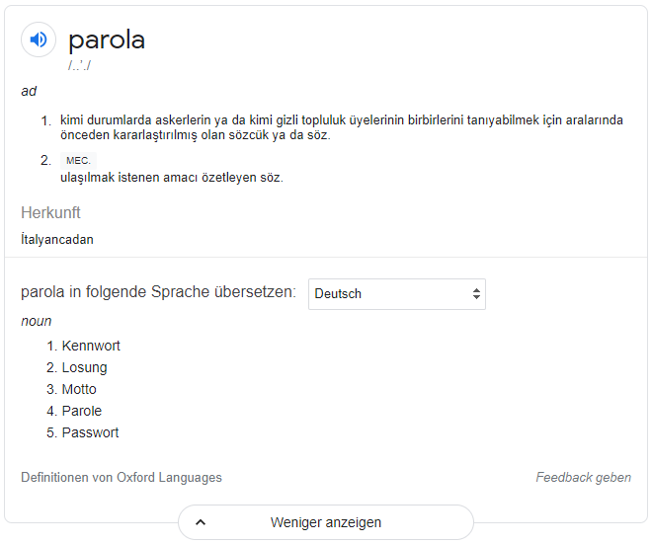
Task: Click the second definition about amacı özetleyen söz
Action: click(172, 178)
